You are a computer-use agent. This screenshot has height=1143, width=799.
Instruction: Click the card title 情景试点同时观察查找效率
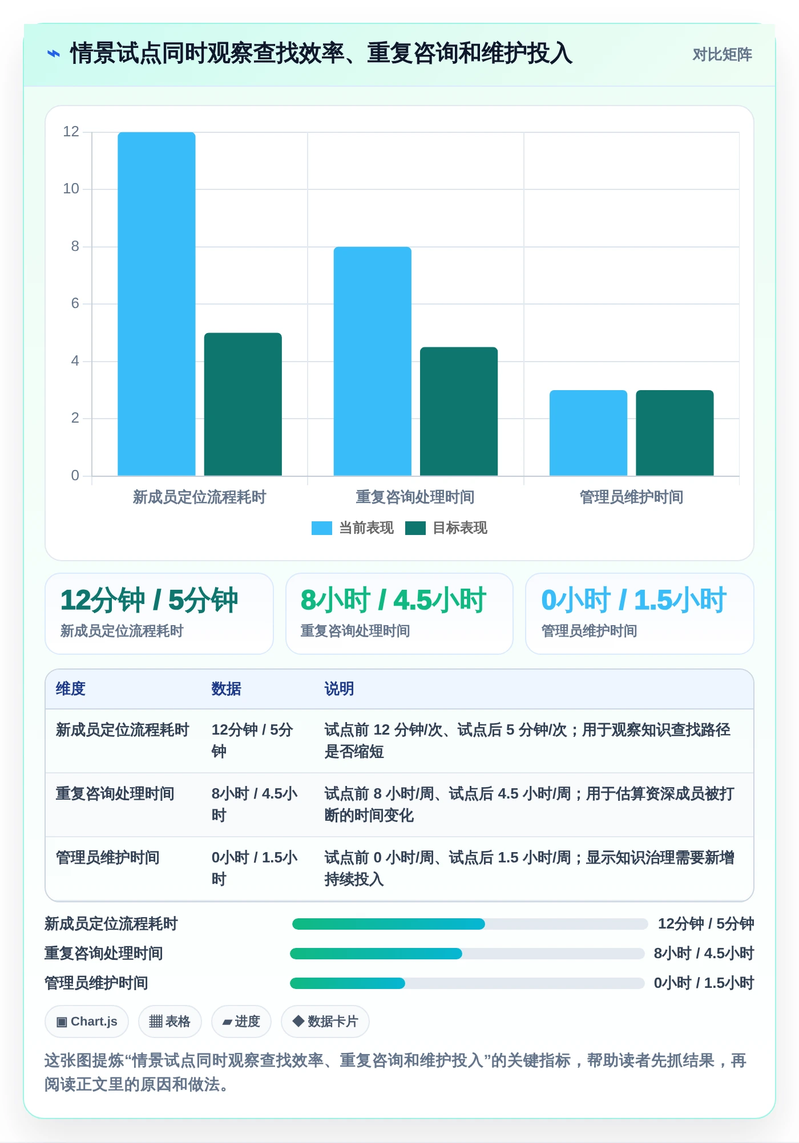tap(321, 54)
